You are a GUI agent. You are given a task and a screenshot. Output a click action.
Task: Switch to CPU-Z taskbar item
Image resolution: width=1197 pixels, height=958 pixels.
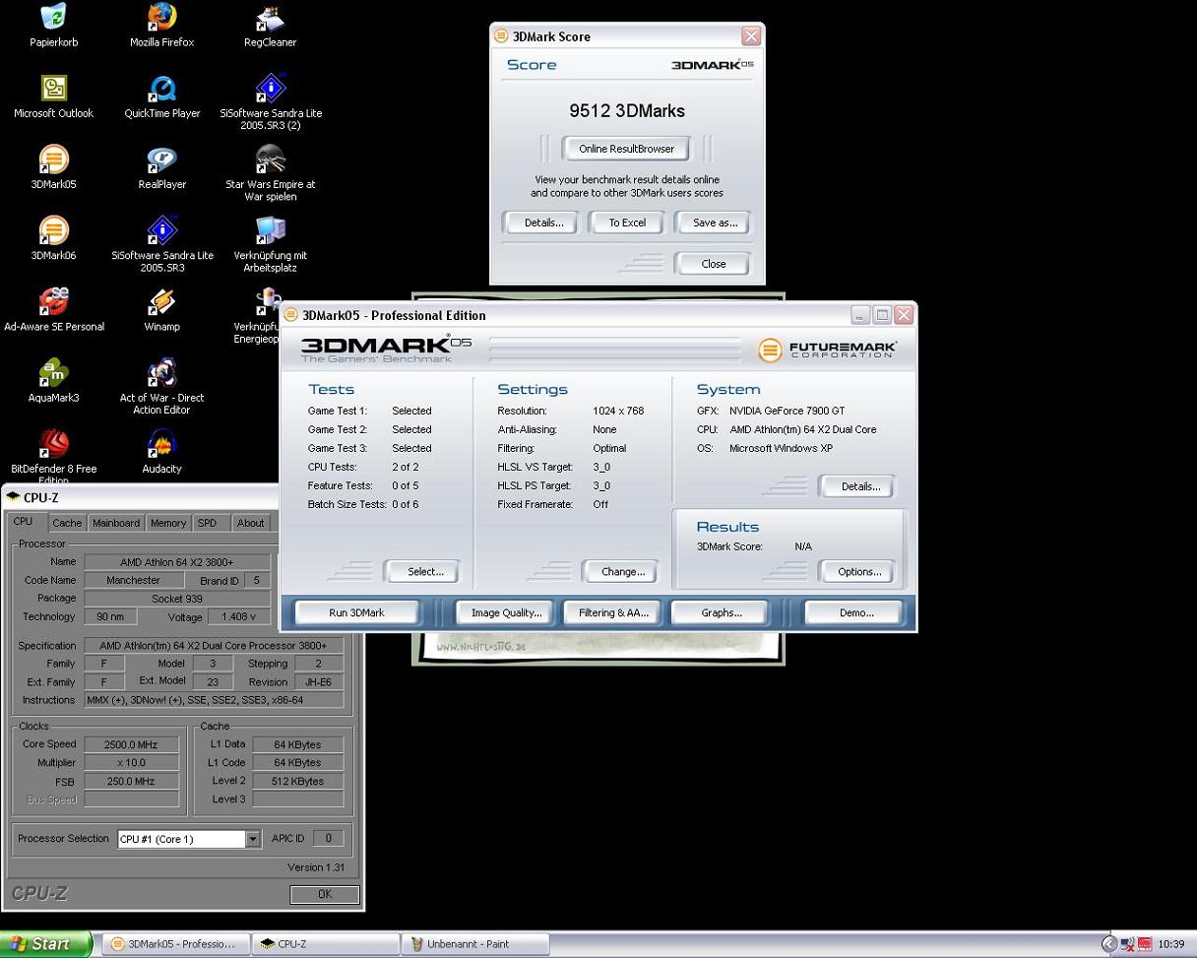point(325,943)
